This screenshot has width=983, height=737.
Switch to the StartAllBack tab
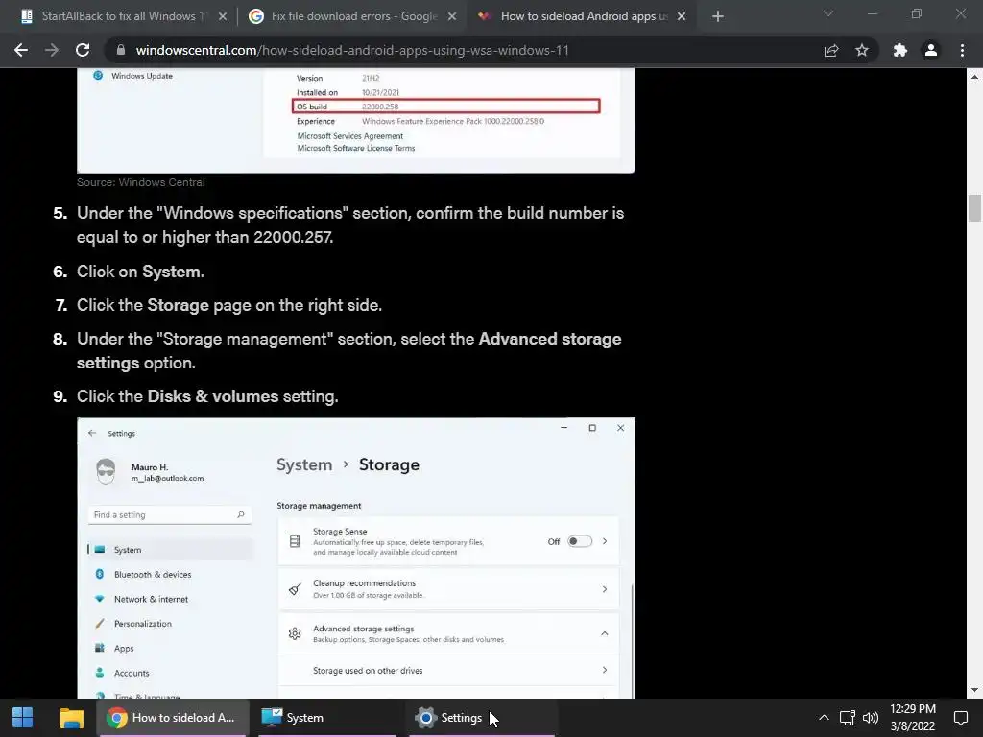[122, 16]
